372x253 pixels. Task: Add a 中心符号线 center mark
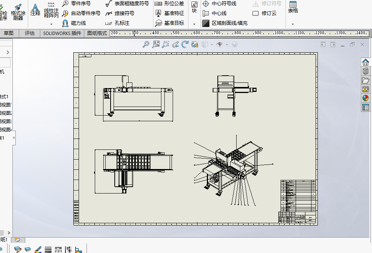(219, 3)
